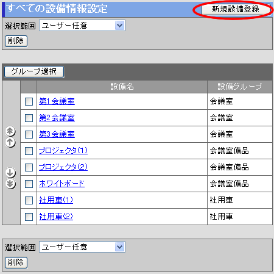Click the 新規設備登録 button
The image size is (274, 274).
[236, 9]
